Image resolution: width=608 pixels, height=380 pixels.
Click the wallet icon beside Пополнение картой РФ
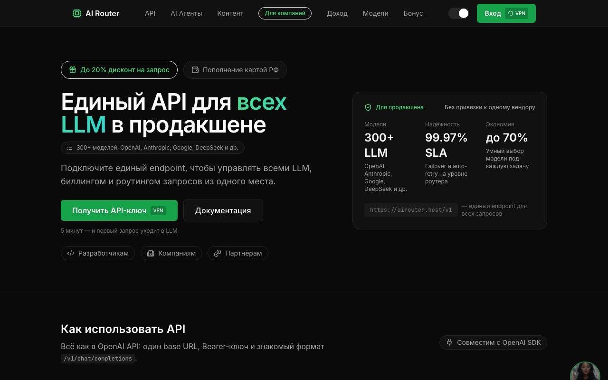(195, 70)
